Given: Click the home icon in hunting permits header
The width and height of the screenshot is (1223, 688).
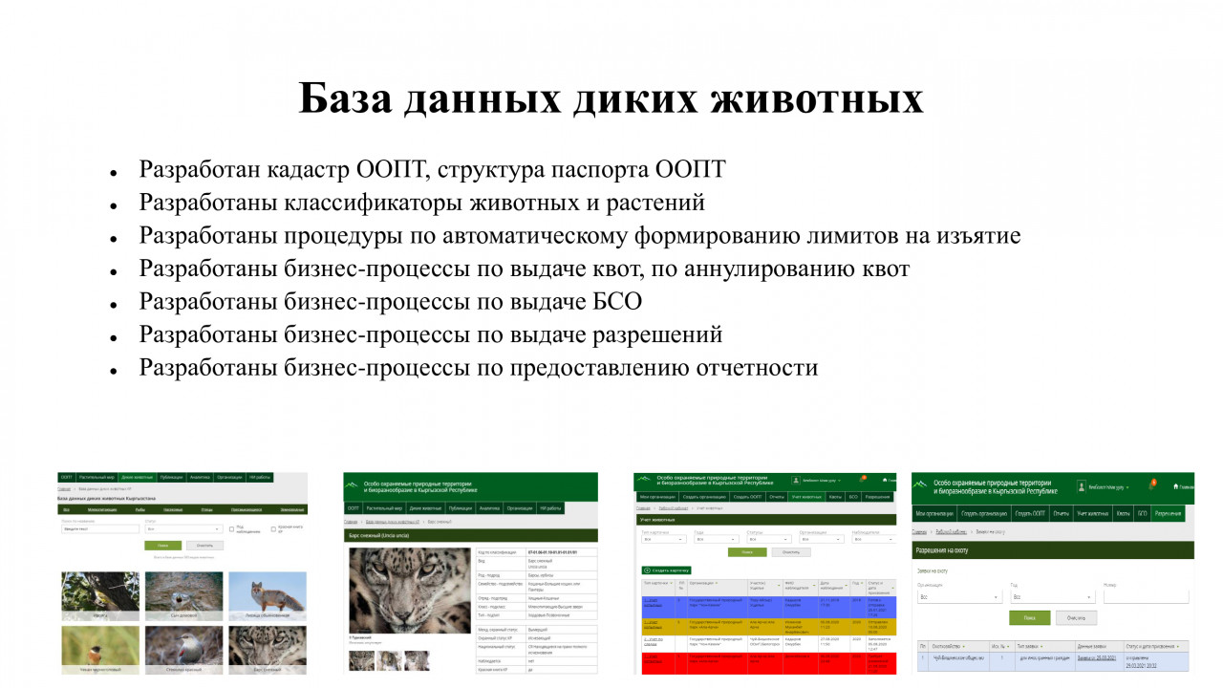Looking at the screenshot, I should click(1173, 485).
